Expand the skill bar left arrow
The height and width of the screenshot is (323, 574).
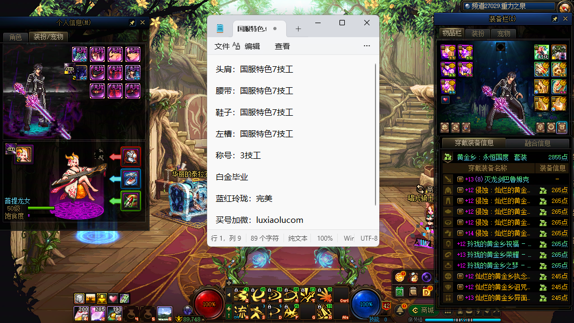[229, 295]
